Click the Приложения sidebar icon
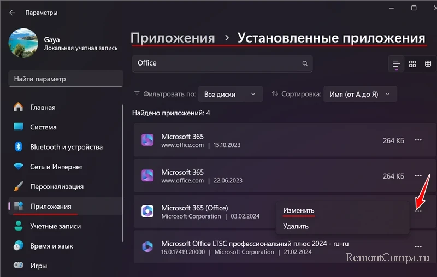Screen dimensions: 437x277 coord(19,206)
